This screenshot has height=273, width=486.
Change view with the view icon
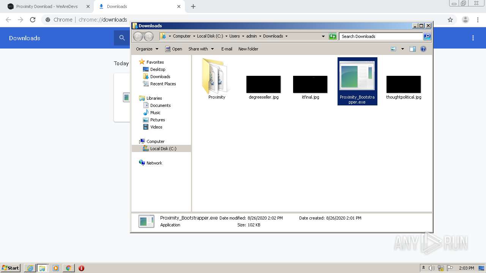point(393,49)
